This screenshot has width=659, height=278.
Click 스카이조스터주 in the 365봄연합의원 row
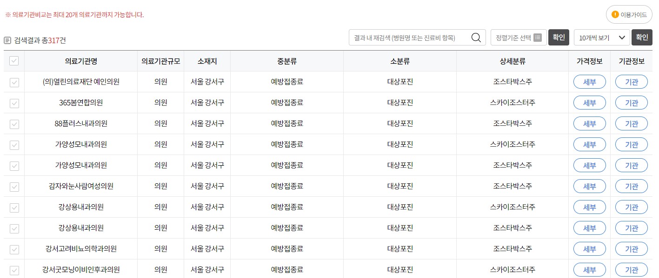[x=513, y=103]
